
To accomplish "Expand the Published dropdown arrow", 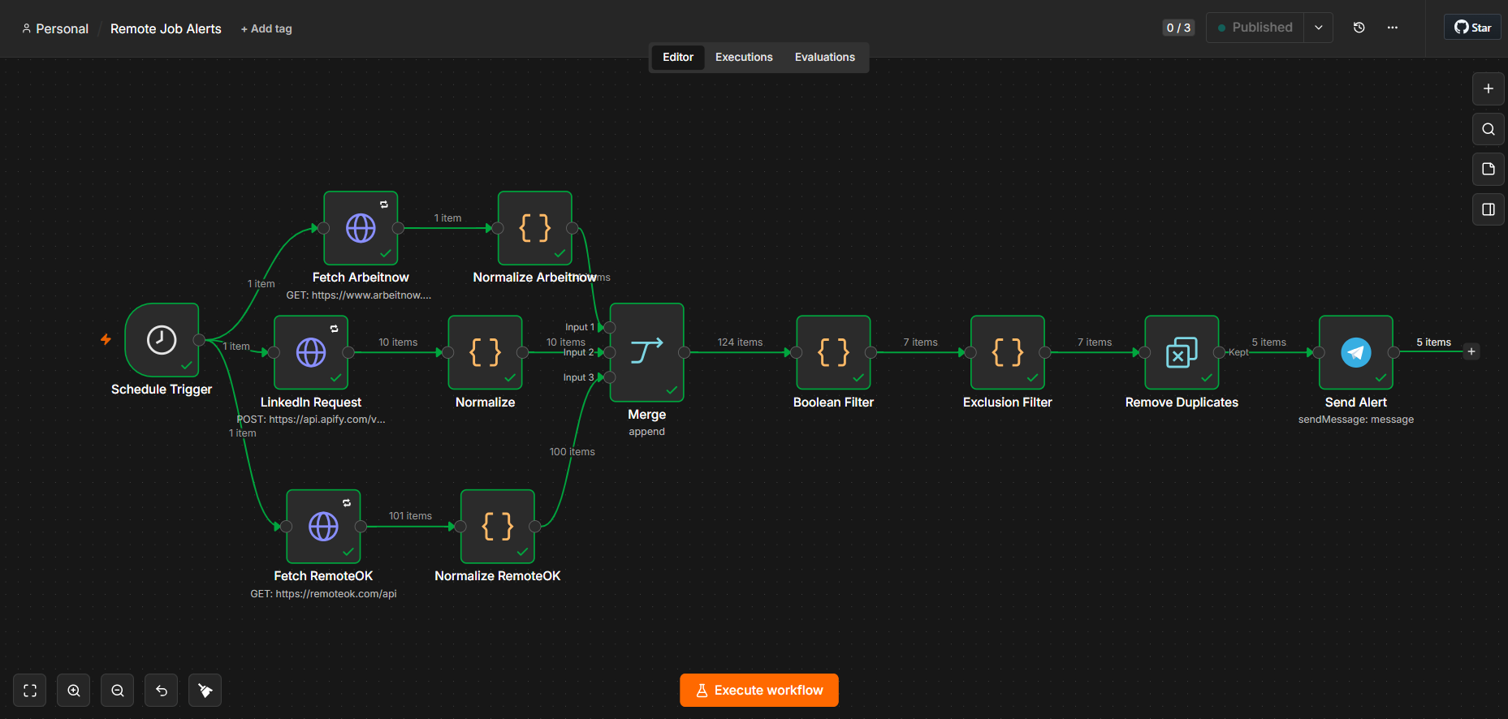I will [1319, 28].
